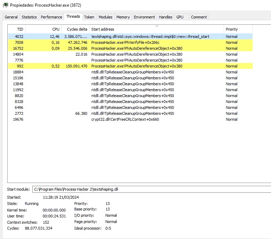Image resolution: width=271 pixels, height=239 pixels.
Task: Select thread row with TID 992
Action: pos(130,66)
